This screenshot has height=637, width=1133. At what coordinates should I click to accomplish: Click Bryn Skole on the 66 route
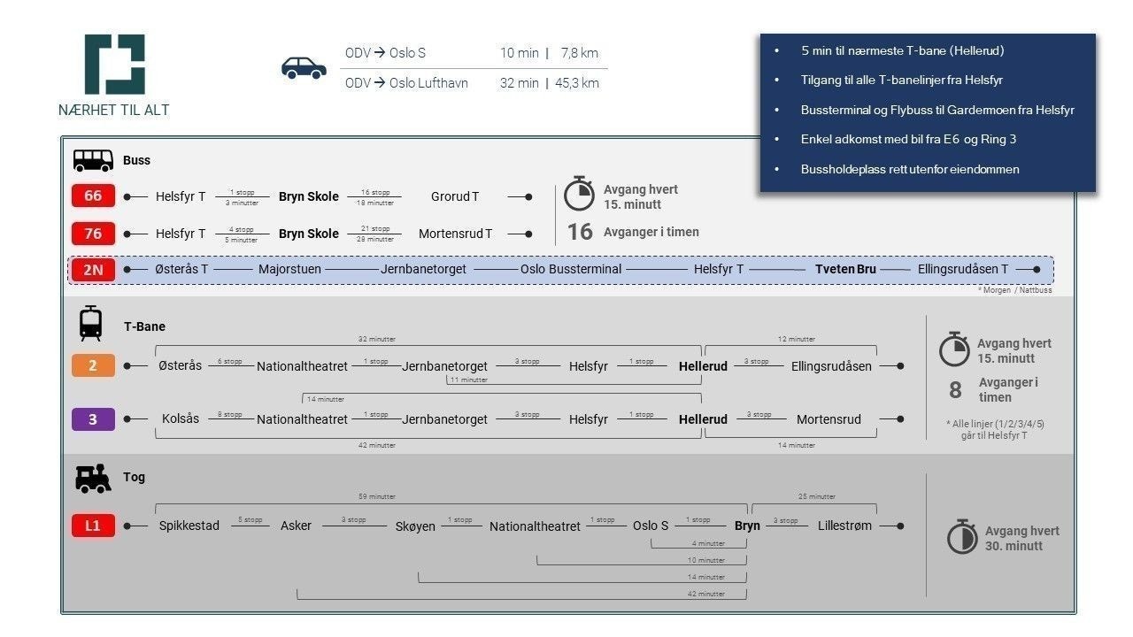[x=309, y=196]
